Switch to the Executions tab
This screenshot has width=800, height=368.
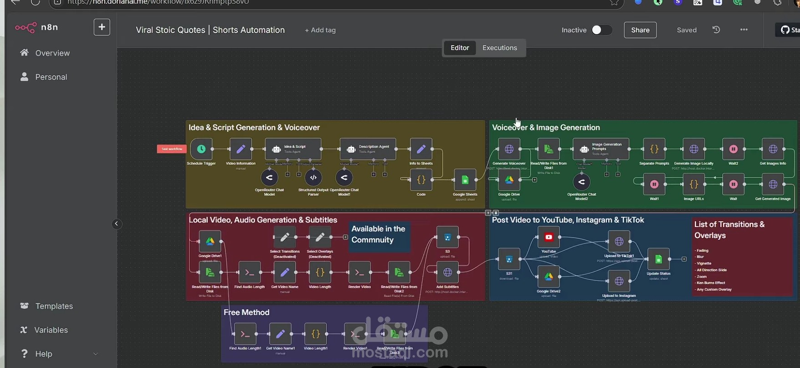point(500,48)
